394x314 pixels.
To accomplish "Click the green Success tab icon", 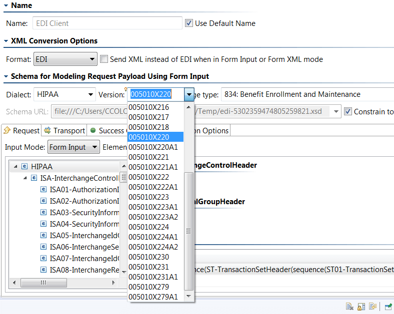I will (93, 130).
